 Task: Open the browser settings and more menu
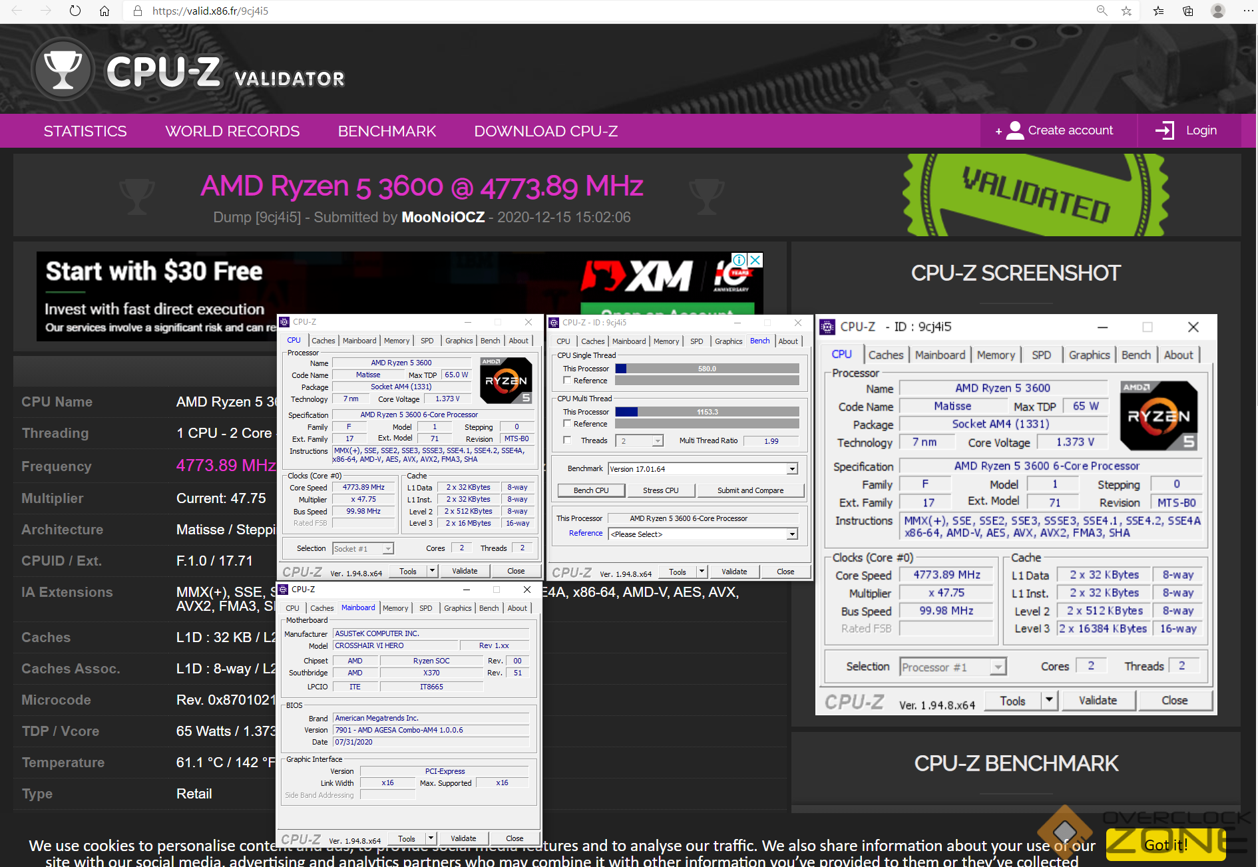tap(1248, 11)
